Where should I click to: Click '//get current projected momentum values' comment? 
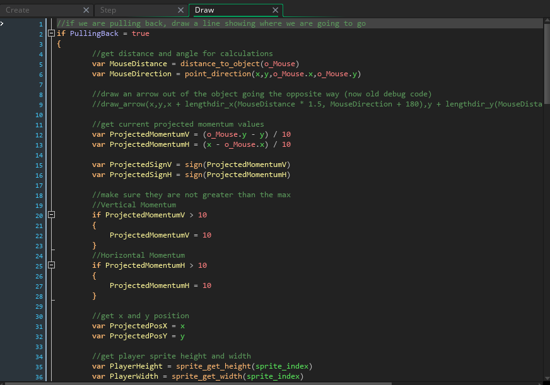click(178, 124)
